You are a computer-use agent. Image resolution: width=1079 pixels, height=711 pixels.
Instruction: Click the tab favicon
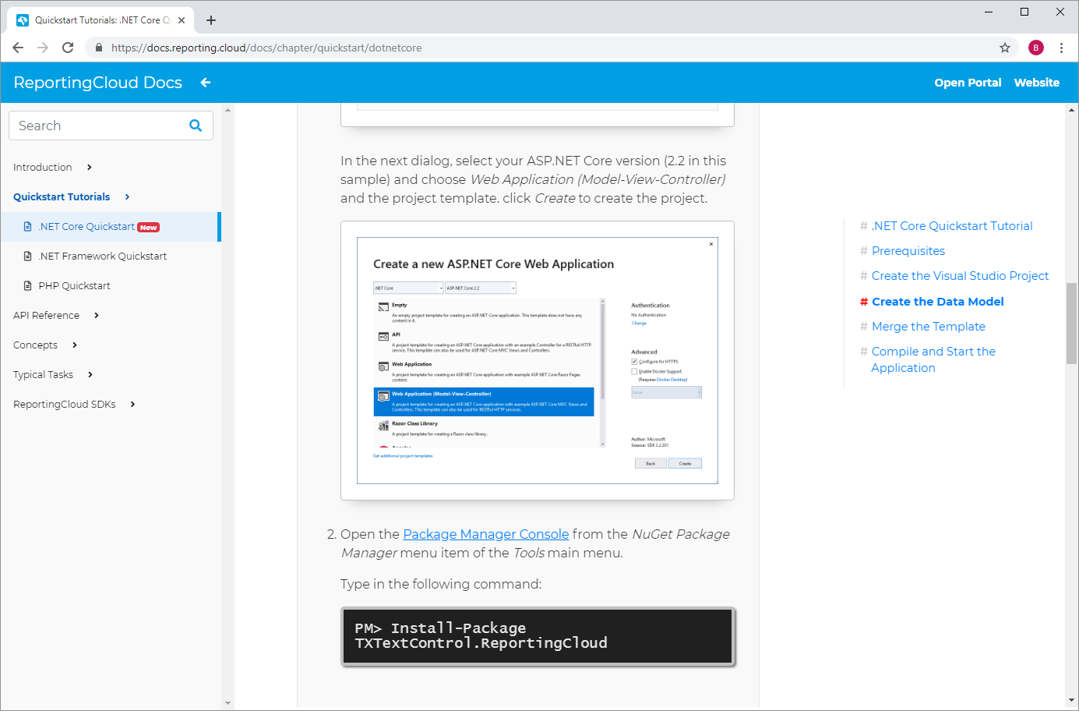[23, 20]
